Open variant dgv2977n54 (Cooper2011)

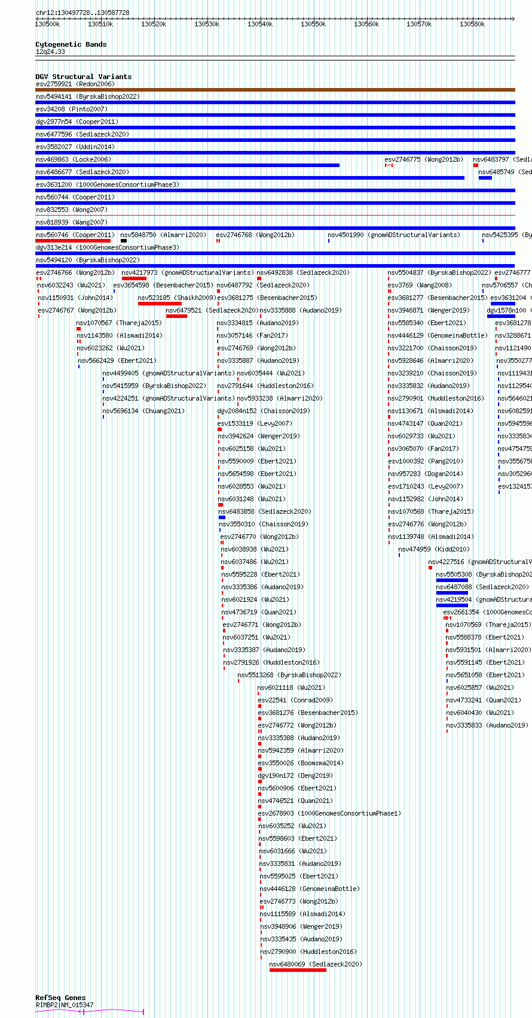tap(77, 122)
